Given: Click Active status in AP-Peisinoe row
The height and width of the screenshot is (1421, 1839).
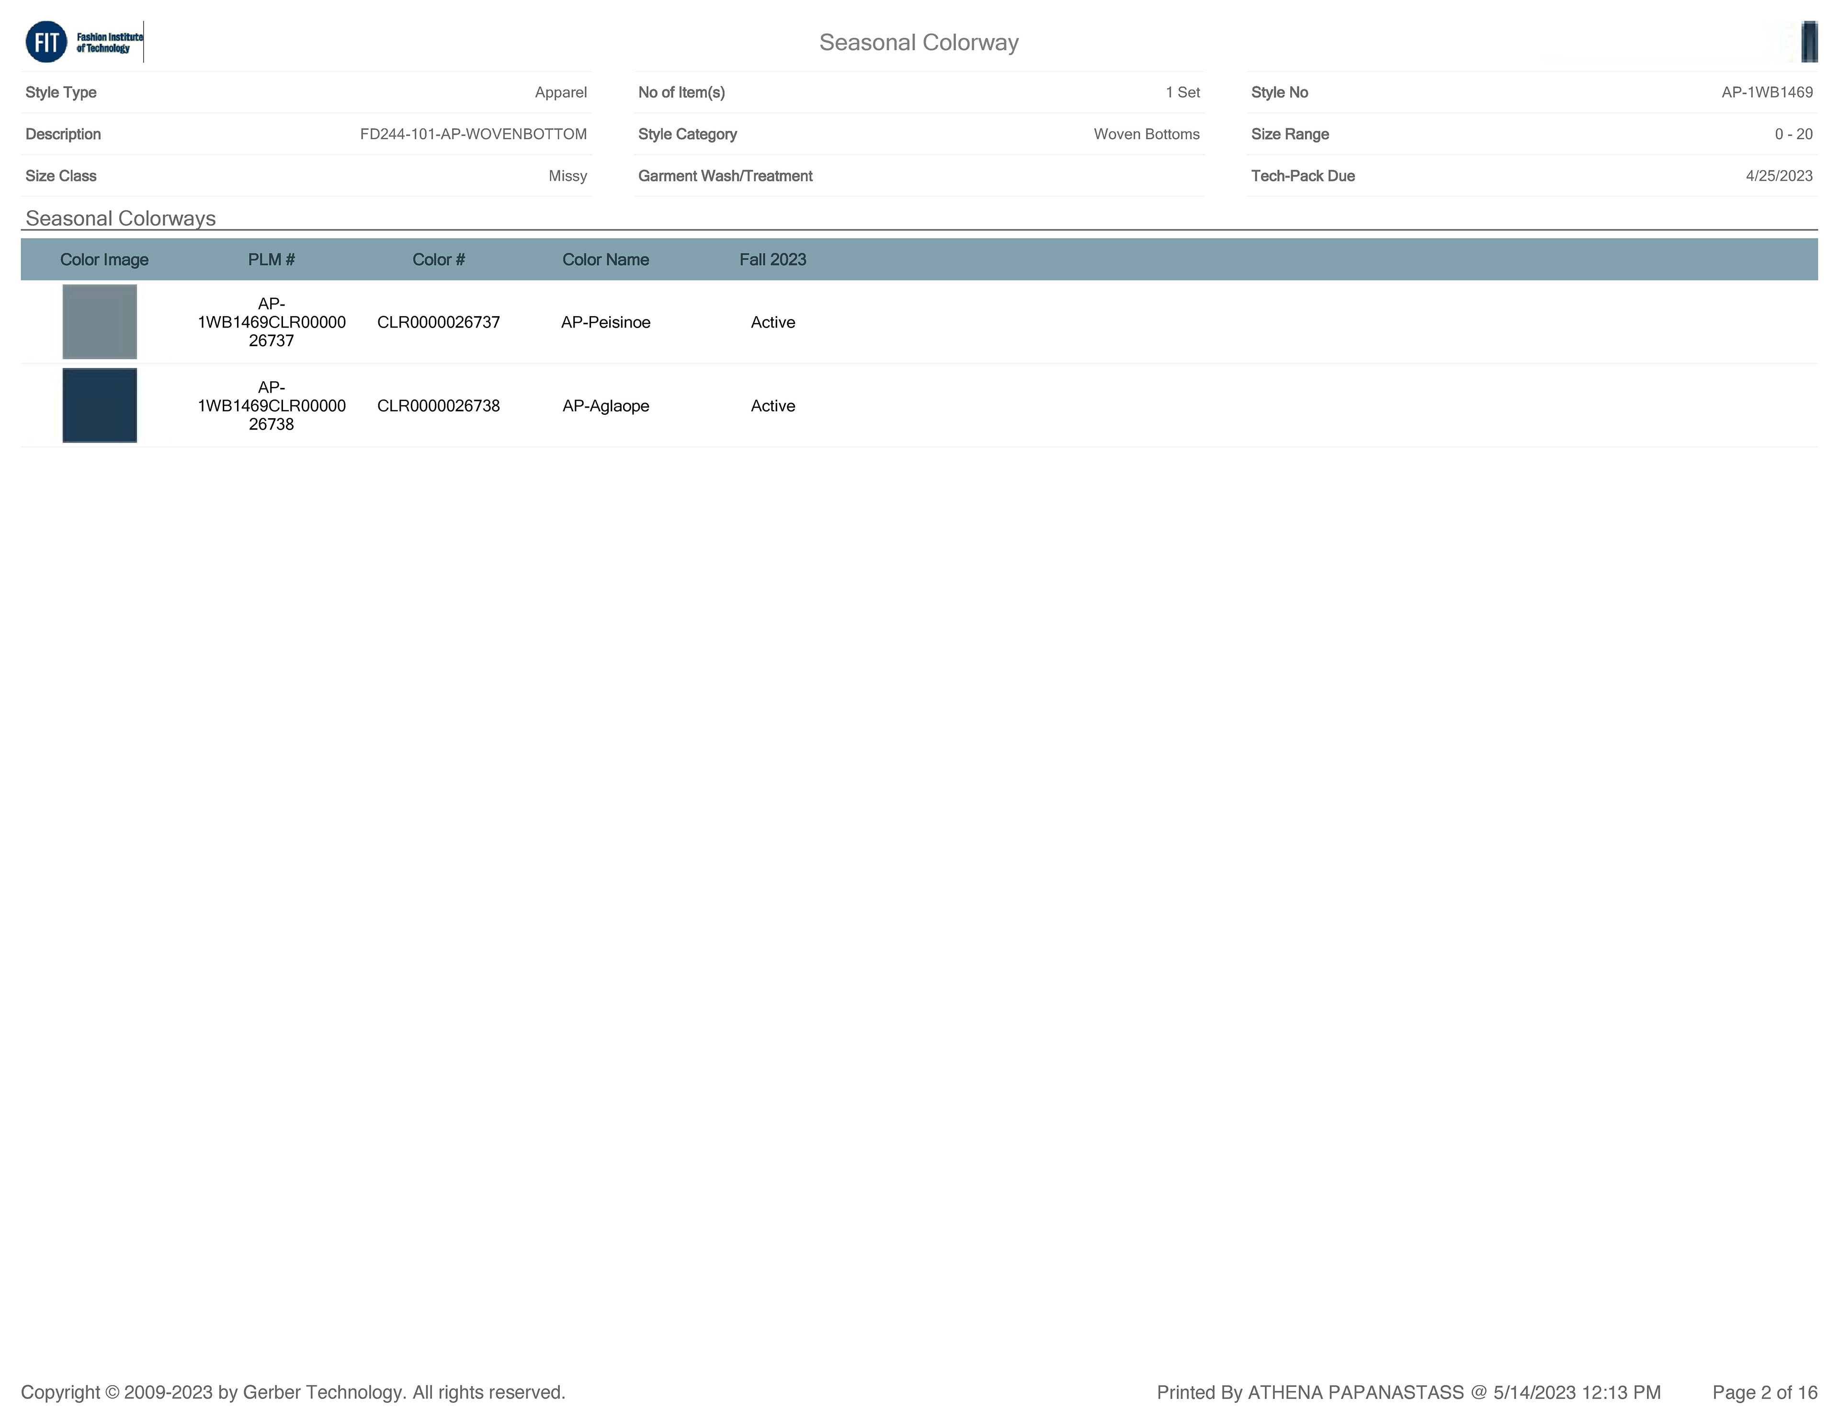Looking at the screenshot, I should click(x=773, y=322).
